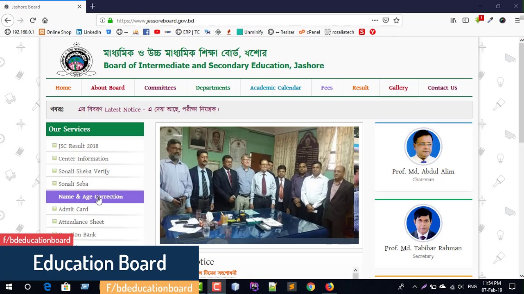The width and height of the screenshot is (524, 294).
Task: Open the Result menu item
Action: pos(361,88)
